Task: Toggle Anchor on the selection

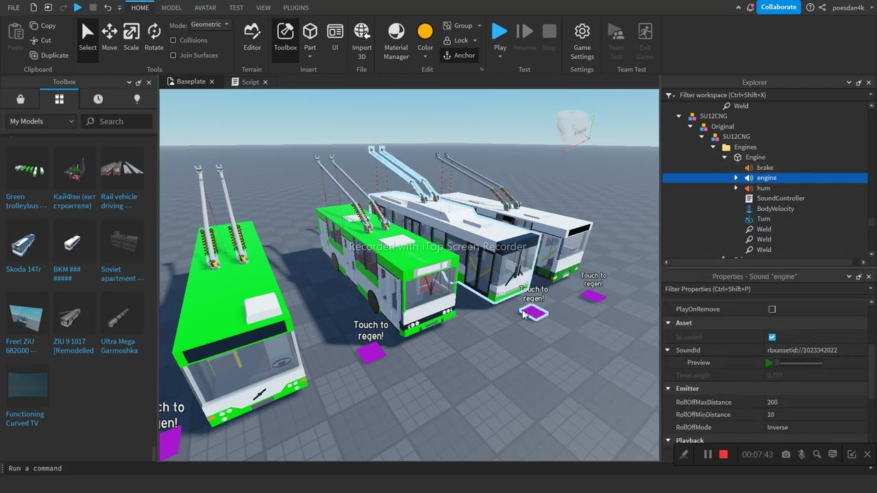Action: coord(459,55)
